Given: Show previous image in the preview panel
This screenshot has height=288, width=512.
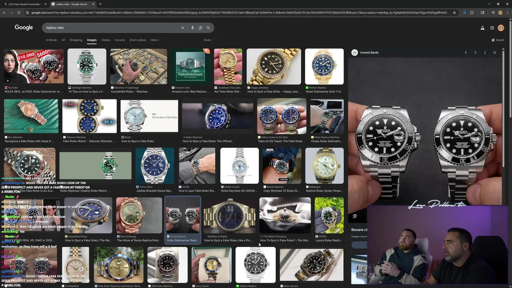Looking at the screenshot, I should [466, 52].
